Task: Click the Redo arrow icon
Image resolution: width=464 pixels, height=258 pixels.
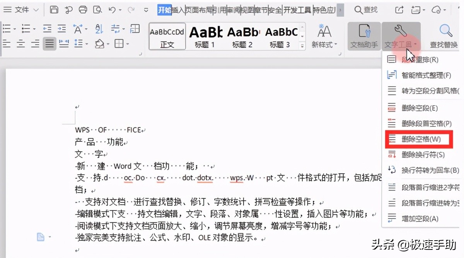Action: pyautogui.click(x=131, y=10)
